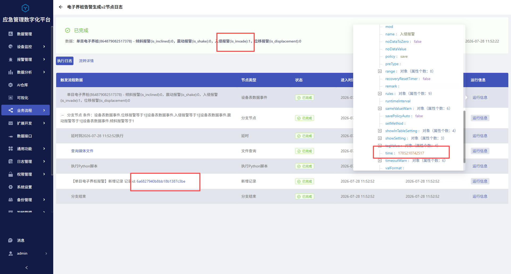The image size is (511, 274).
Task: Click the 报警管理 alarm icon
Action: [11, 59]
